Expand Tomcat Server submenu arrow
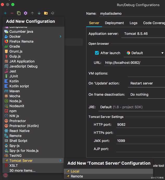 [x=60, y=160]
